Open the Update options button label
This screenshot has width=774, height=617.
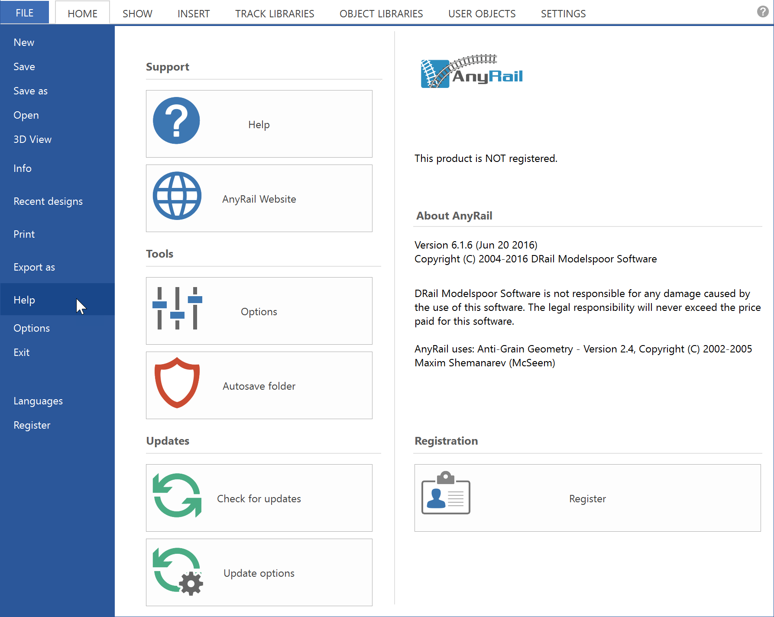tap(259, 573)
